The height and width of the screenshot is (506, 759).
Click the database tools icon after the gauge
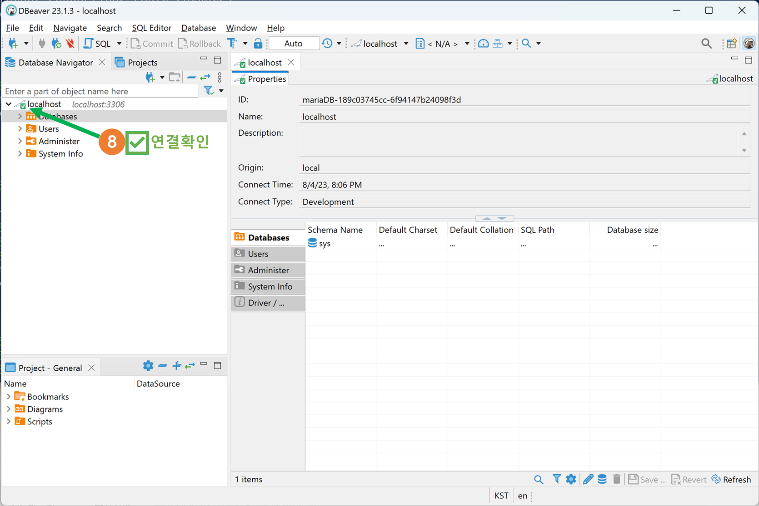click(x=498, y=44)
